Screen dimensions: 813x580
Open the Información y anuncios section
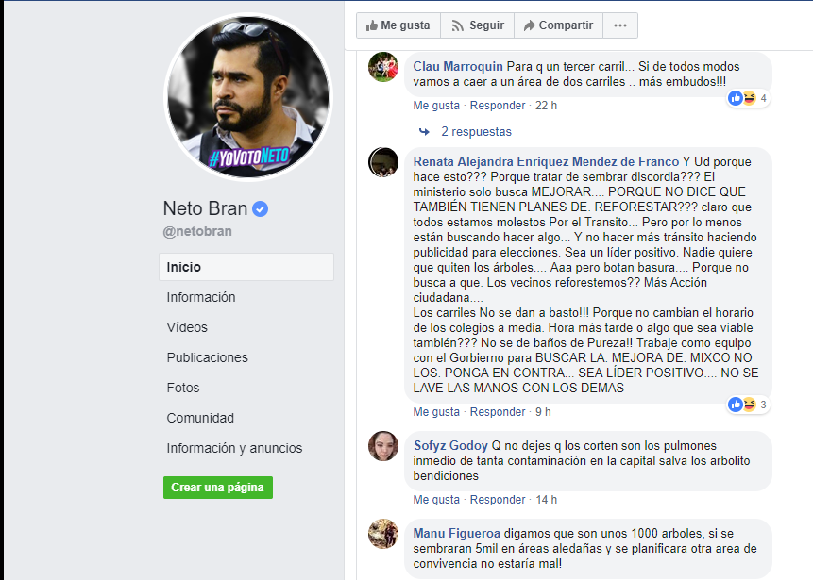[234, 448]
